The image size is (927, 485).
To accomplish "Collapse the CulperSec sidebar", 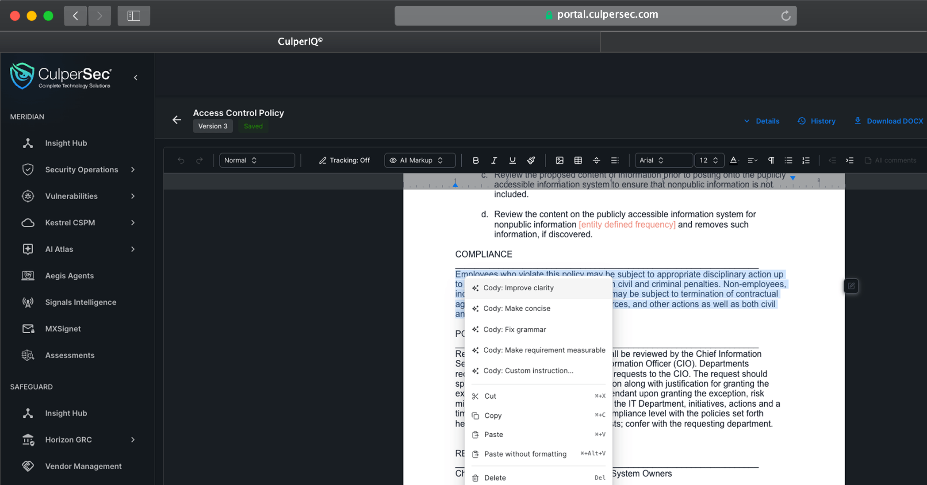I will pyautogui.click(x=136, y=77).
